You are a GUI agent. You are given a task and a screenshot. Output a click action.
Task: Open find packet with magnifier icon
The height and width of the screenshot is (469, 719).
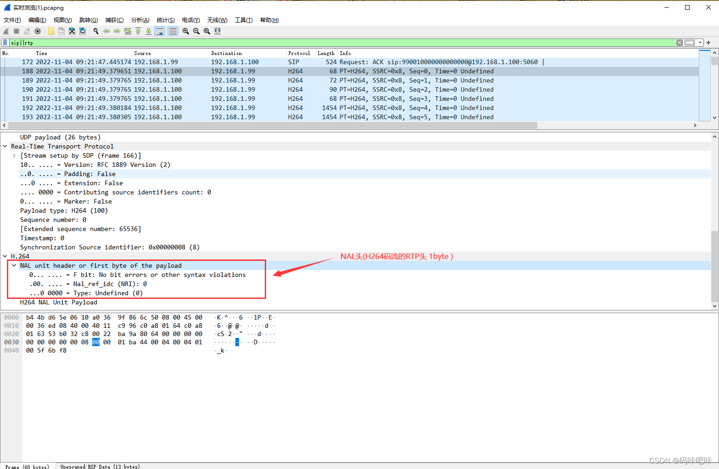coord(96,31)
